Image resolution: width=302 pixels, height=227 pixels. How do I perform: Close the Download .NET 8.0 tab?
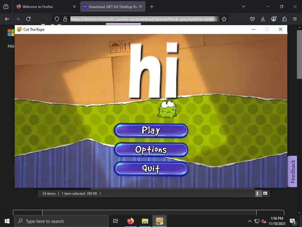coord(141,7)
